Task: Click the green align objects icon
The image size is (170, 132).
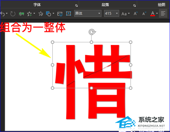Action: (x=21, y=14)
